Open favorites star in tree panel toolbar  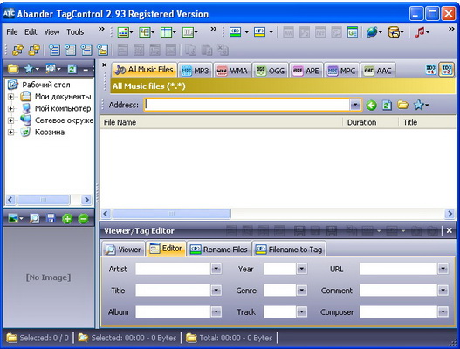pos(31,69)
